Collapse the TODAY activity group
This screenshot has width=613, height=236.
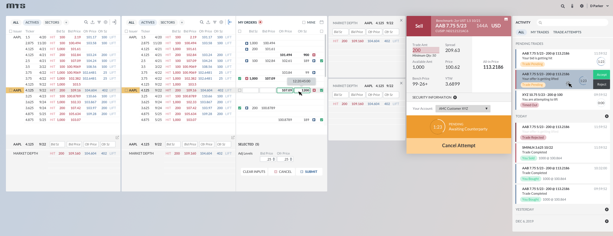607,116
